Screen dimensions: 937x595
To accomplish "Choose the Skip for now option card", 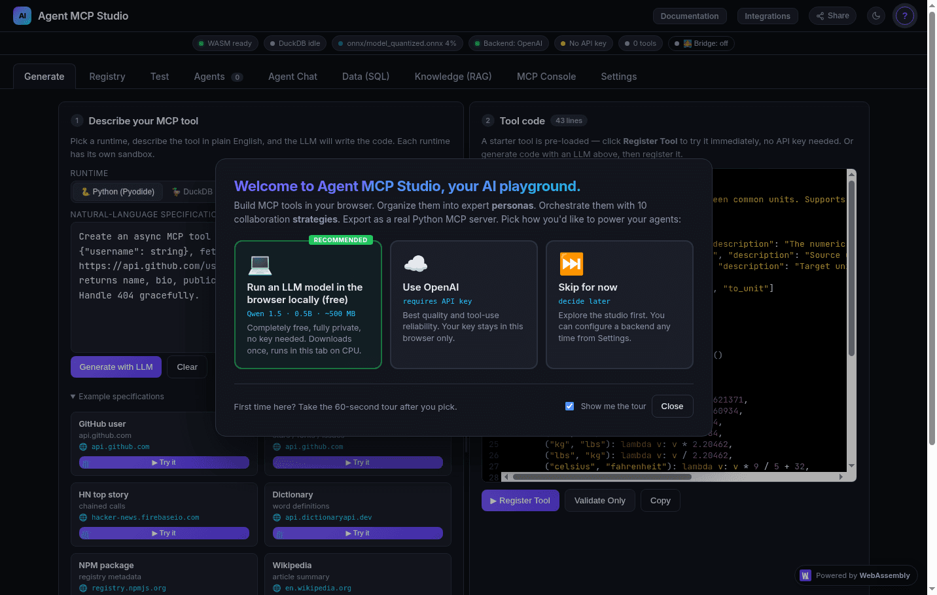I will [x=620, y=304].
